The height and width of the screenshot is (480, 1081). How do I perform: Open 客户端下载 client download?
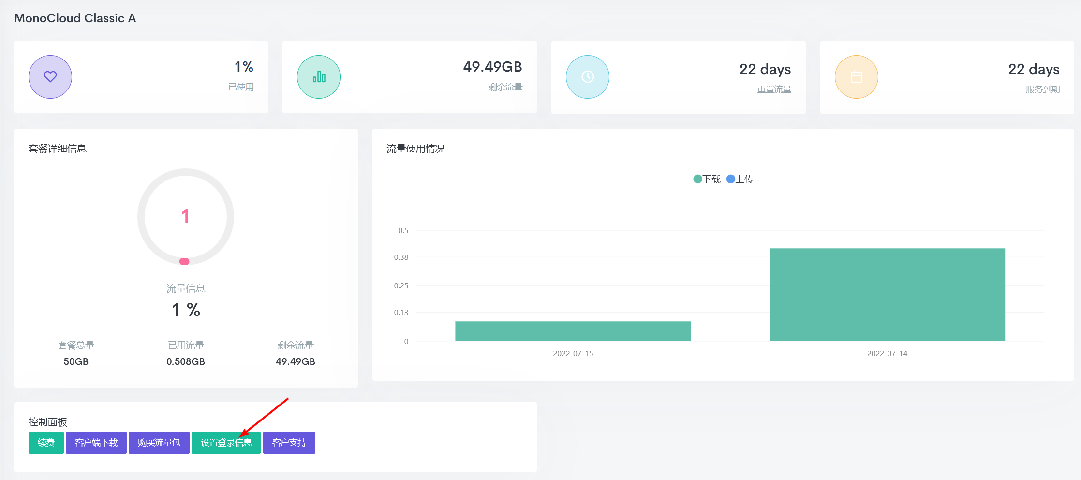(x=96, y=443)
